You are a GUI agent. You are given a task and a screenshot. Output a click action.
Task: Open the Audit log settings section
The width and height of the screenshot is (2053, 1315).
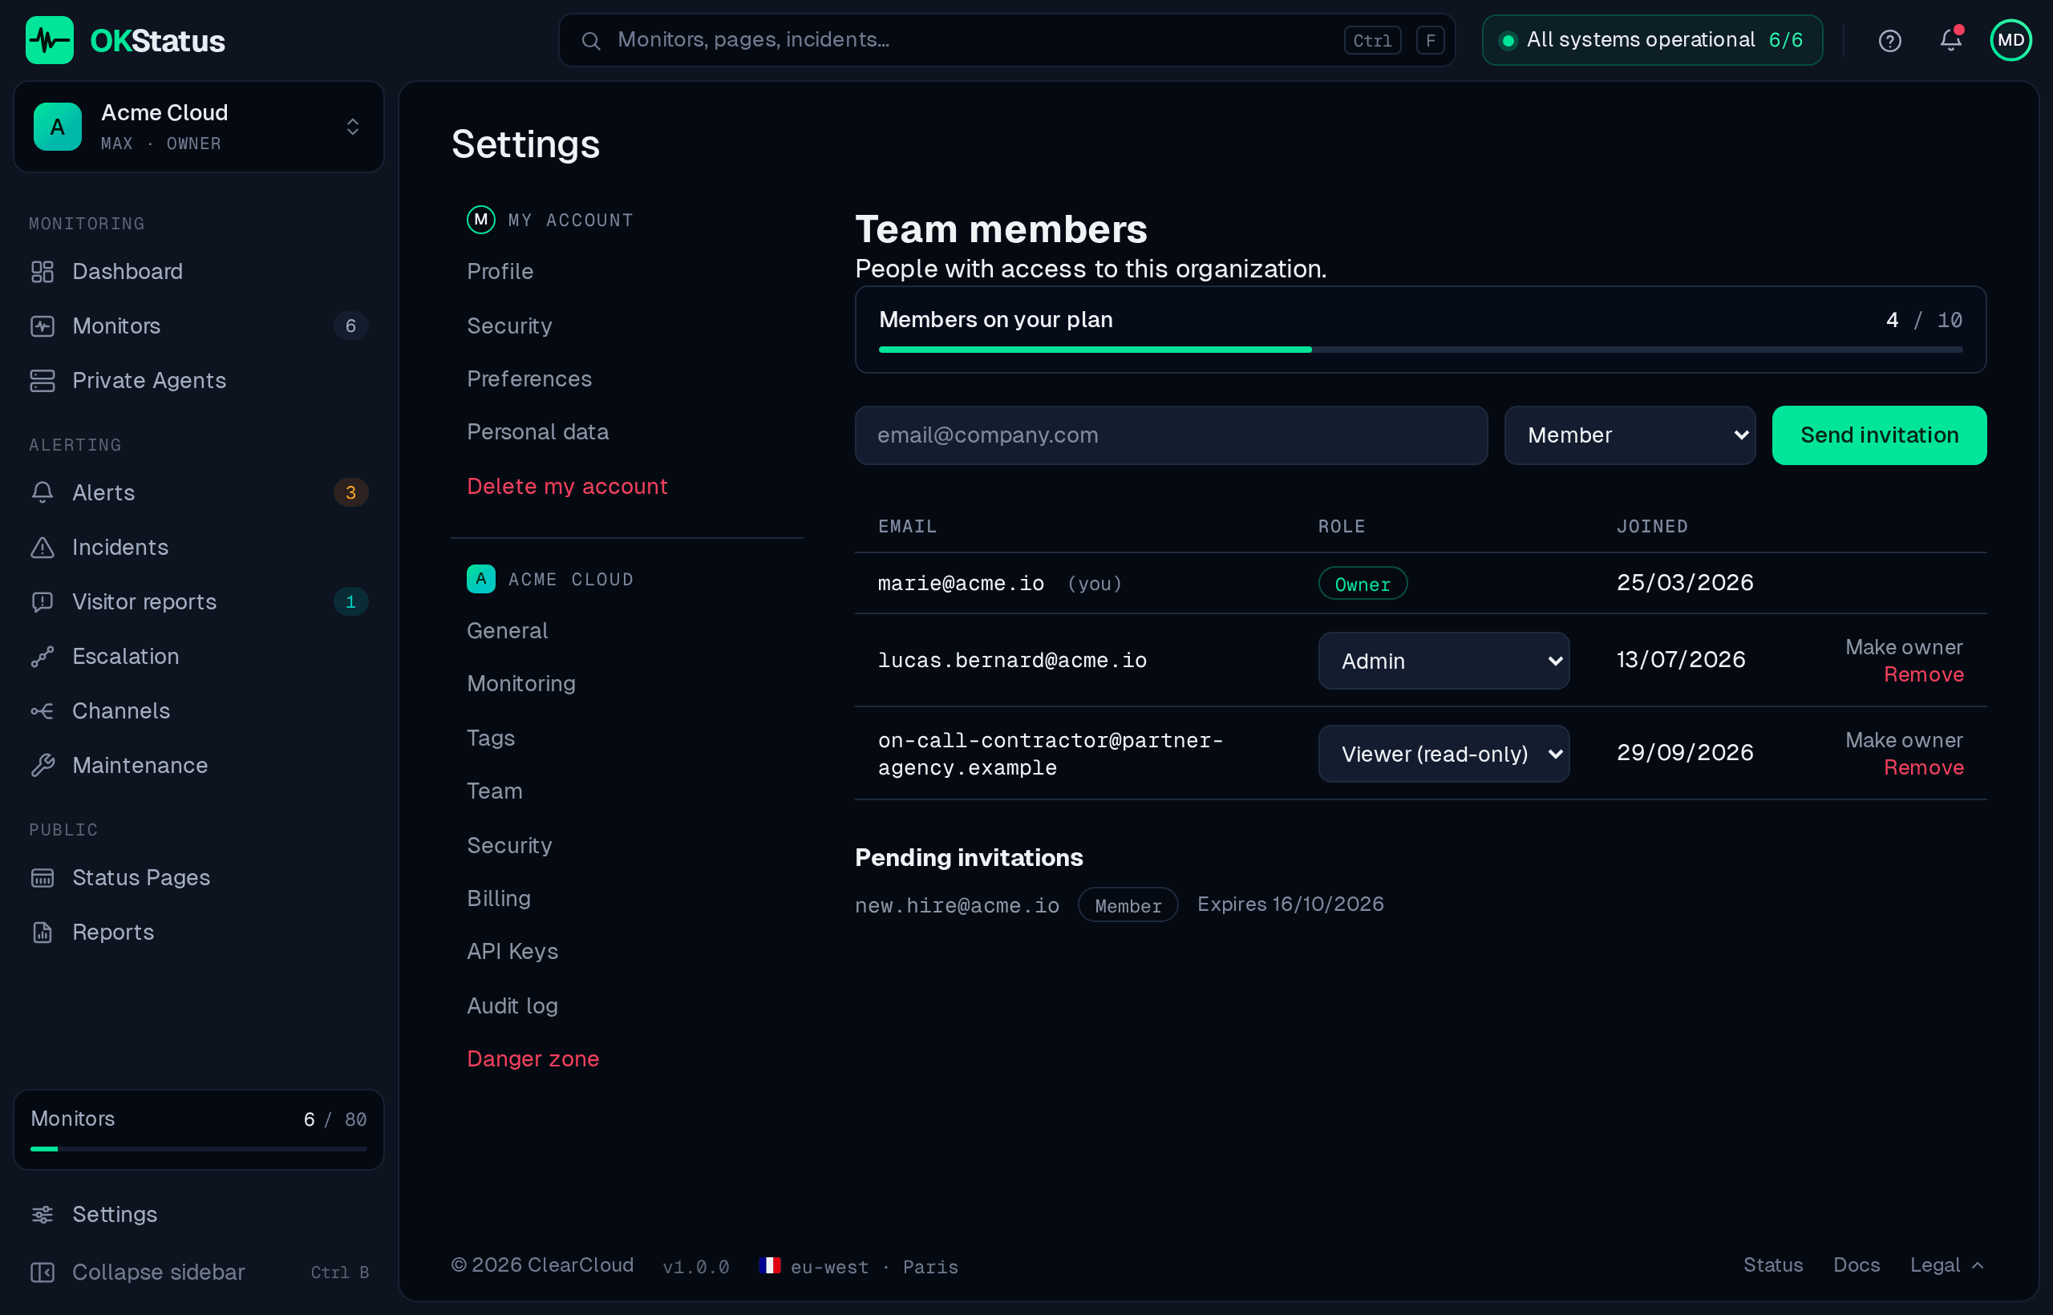coord(512,1005)
